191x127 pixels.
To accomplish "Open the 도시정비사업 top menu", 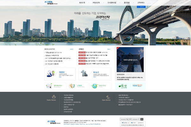I will [112, 3].
